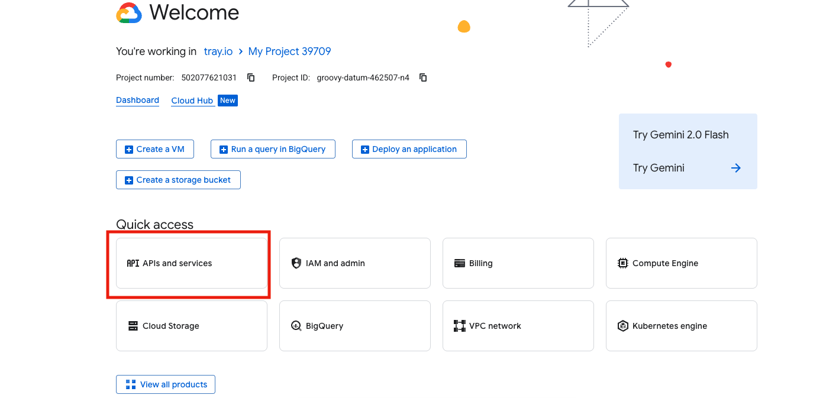Select the IAM and admin shield icon
Screen dimensions: 839x398
click(x=296, y=263)
